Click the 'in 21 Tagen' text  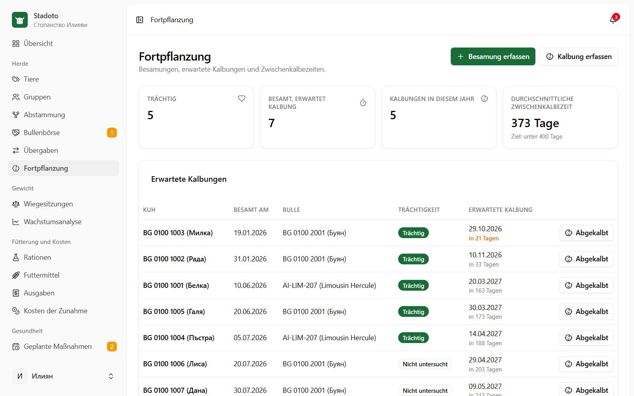click(483, 238)
